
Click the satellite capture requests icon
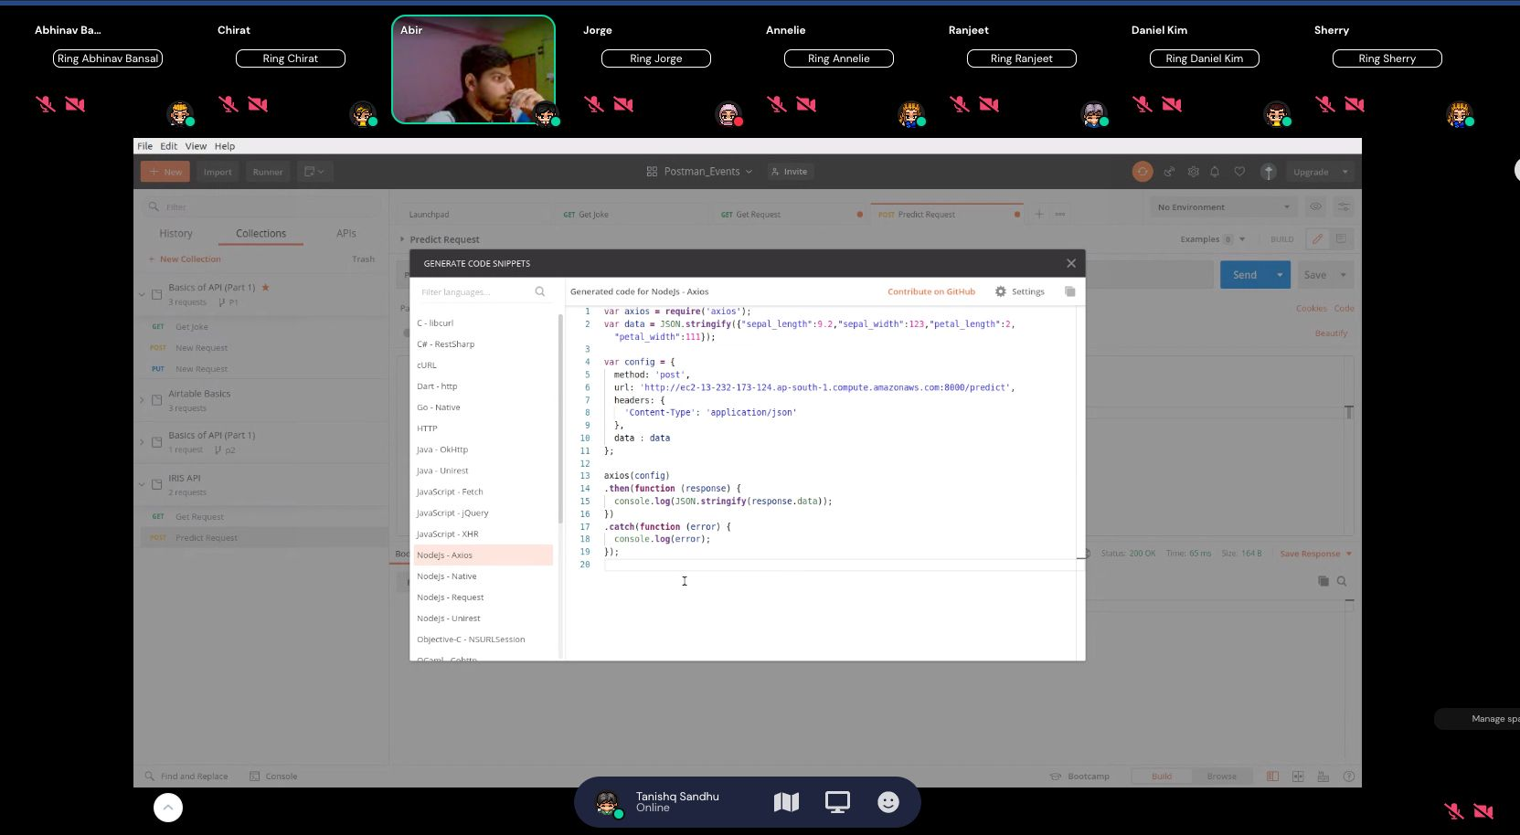[x=1168, y=172]
